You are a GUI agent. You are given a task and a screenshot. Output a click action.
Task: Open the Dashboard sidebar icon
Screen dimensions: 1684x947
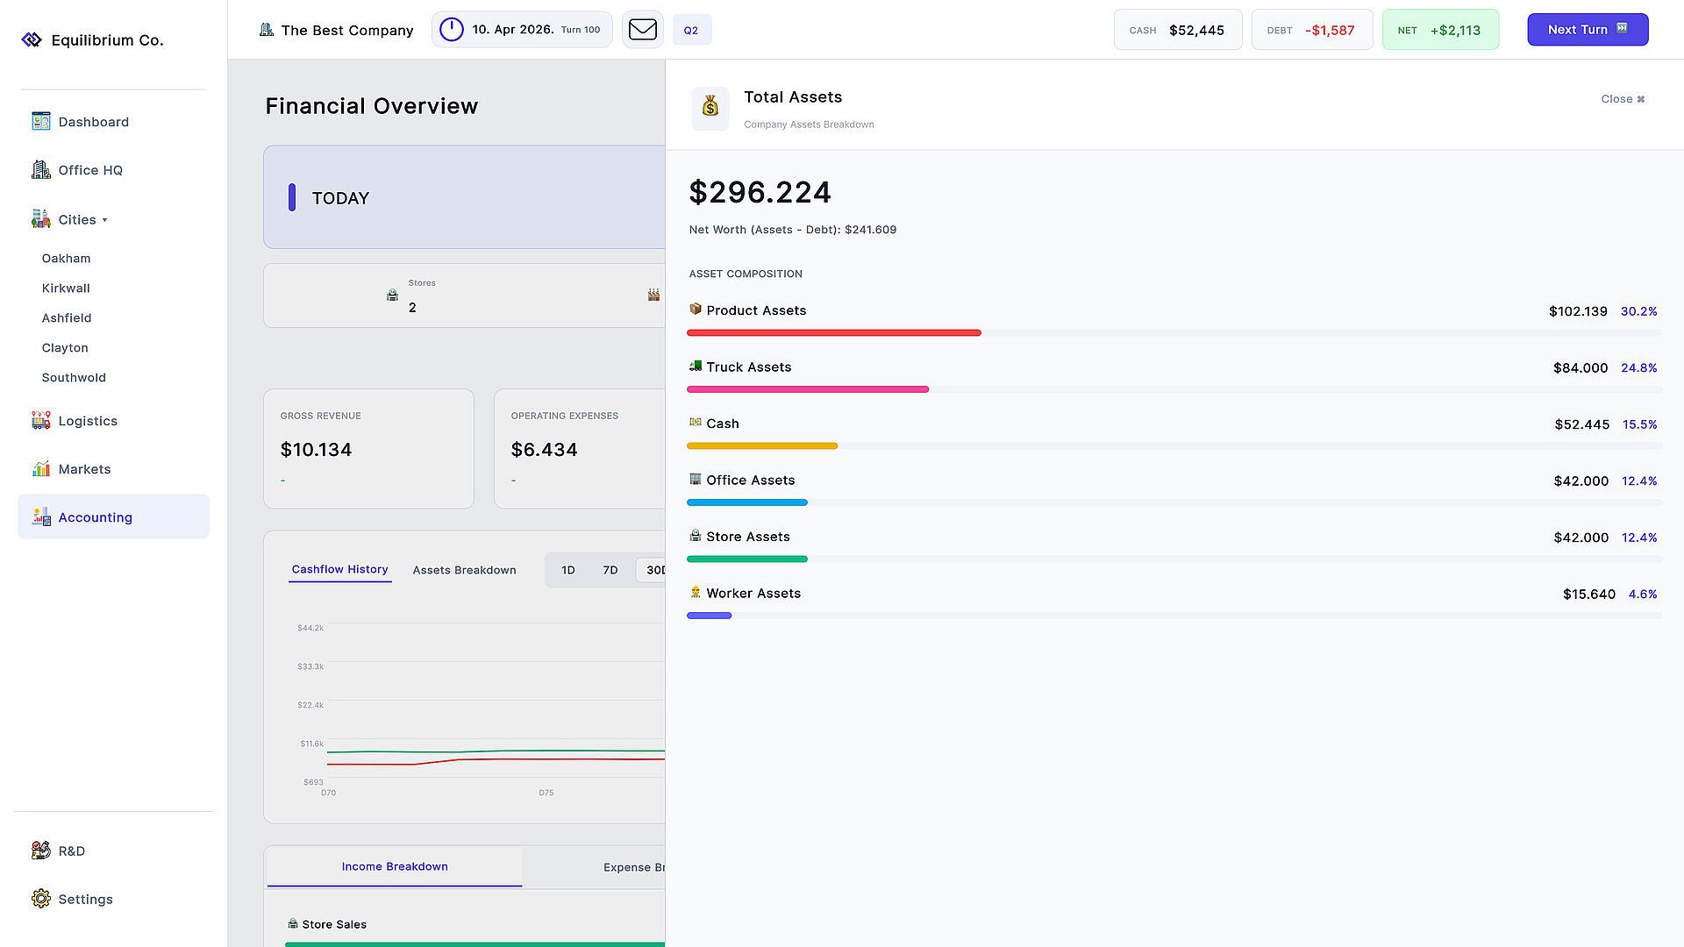(x=40, y=121)
